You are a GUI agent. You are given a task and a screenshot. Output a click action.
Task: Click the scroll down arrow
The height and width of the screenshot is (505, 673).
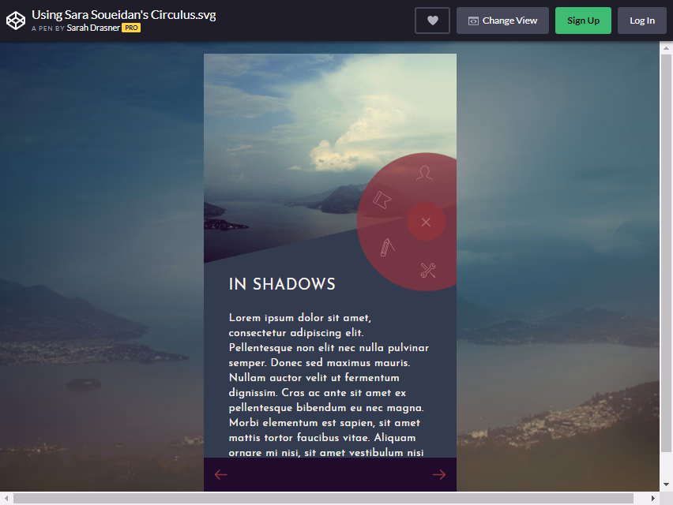666,484
